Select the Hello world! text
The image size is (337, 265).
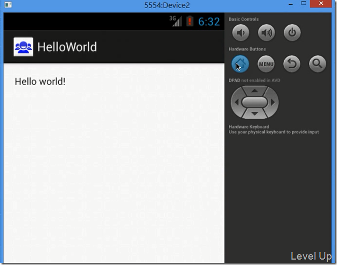point(40,82)
